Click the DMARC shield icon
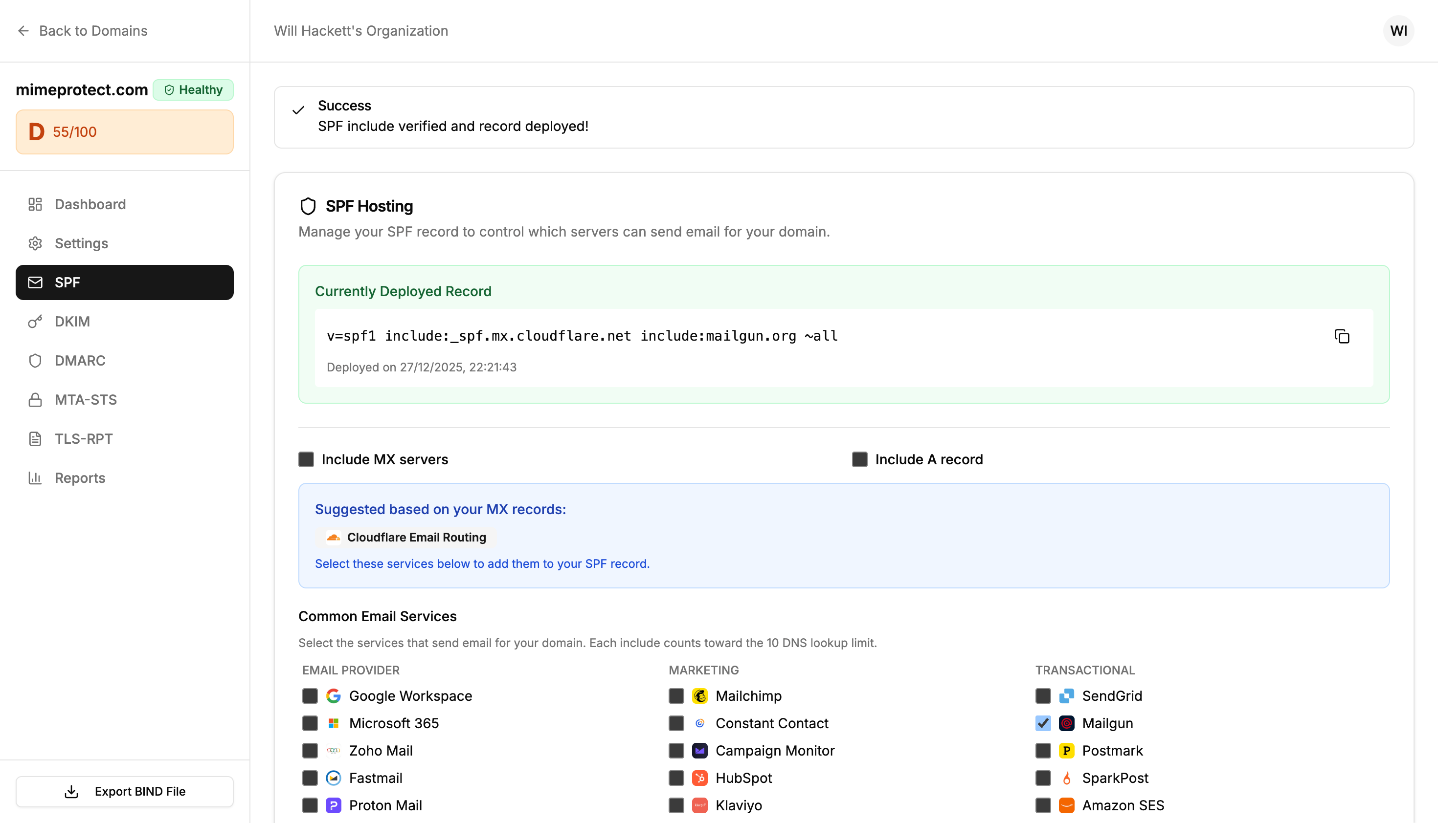 pyautogui.click(x=35, y=361)
